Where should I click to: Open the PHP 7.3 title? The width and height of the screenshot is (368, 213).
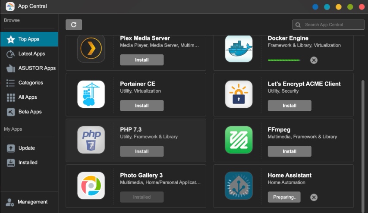click(131, 129)
